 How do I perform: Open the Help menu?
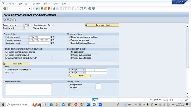coord(64,4)
